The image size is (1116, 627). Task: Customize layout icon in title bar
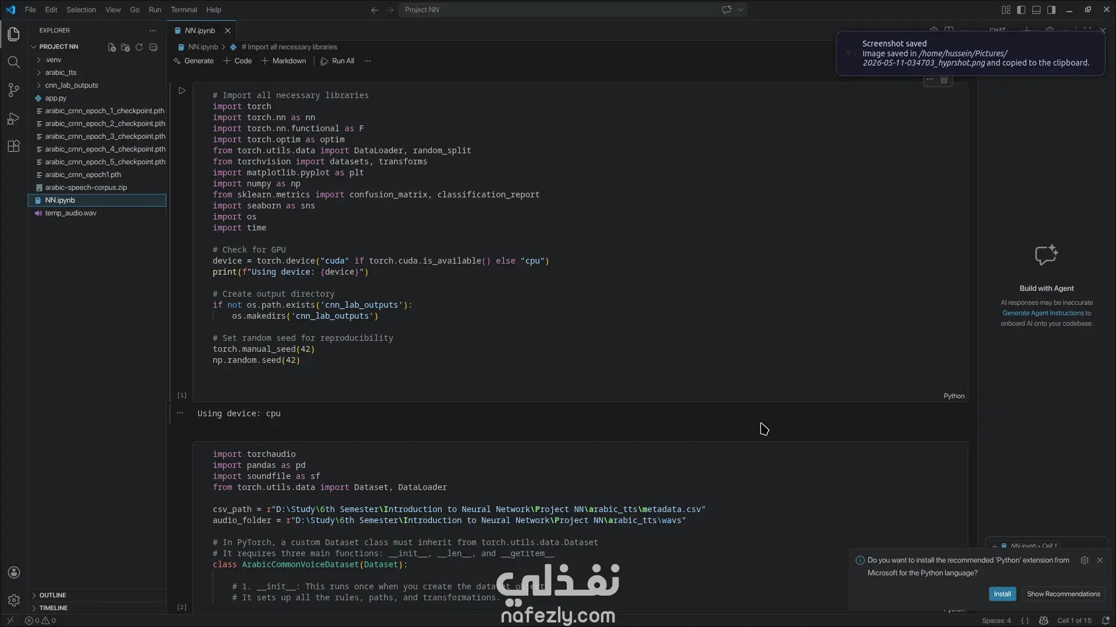click(1006, 10)
